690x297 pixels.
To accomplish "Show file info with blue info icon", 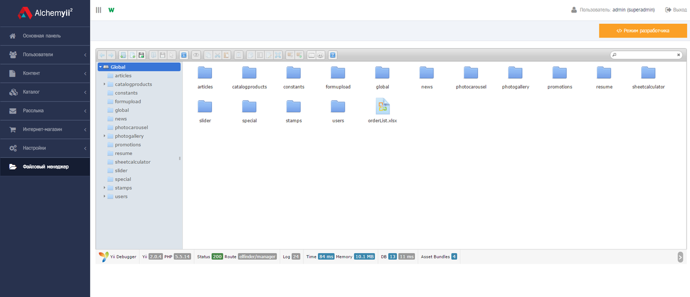I will tap(183, 55).
